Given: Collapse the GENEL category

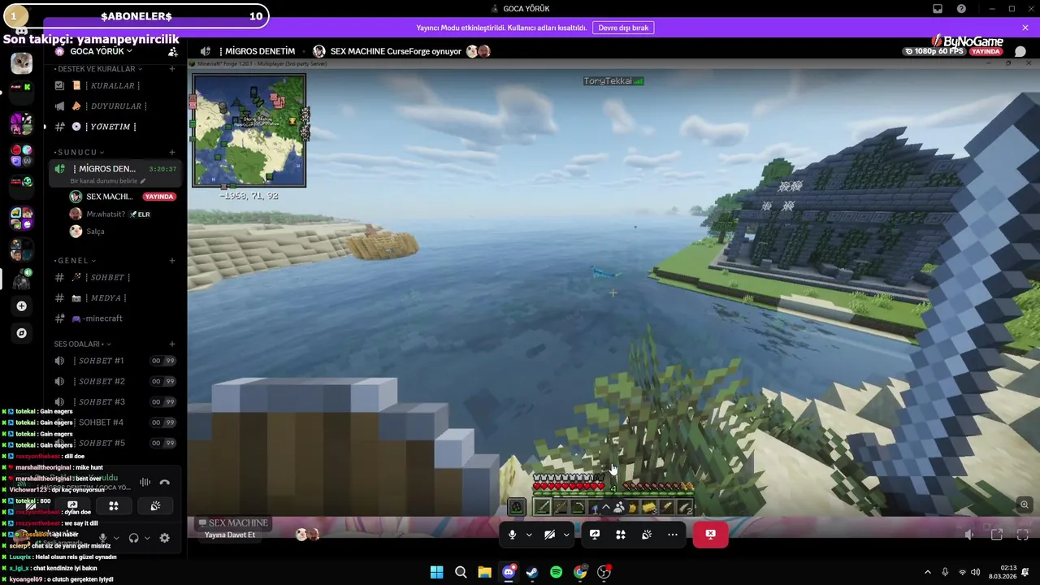Looking at the screenshot, I should 76,261.
